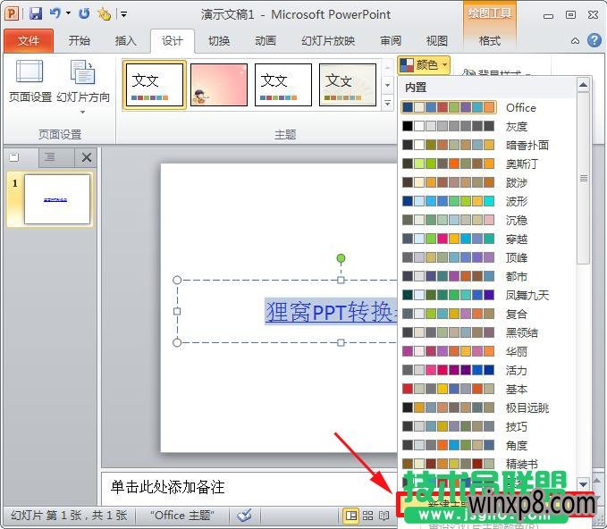Choose the 技巧 color scheme

click(x=486, y=426)
